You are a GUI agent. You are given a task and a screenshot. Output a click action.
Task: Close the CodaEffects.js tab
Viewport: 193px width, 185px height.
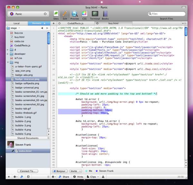[60, 23]
